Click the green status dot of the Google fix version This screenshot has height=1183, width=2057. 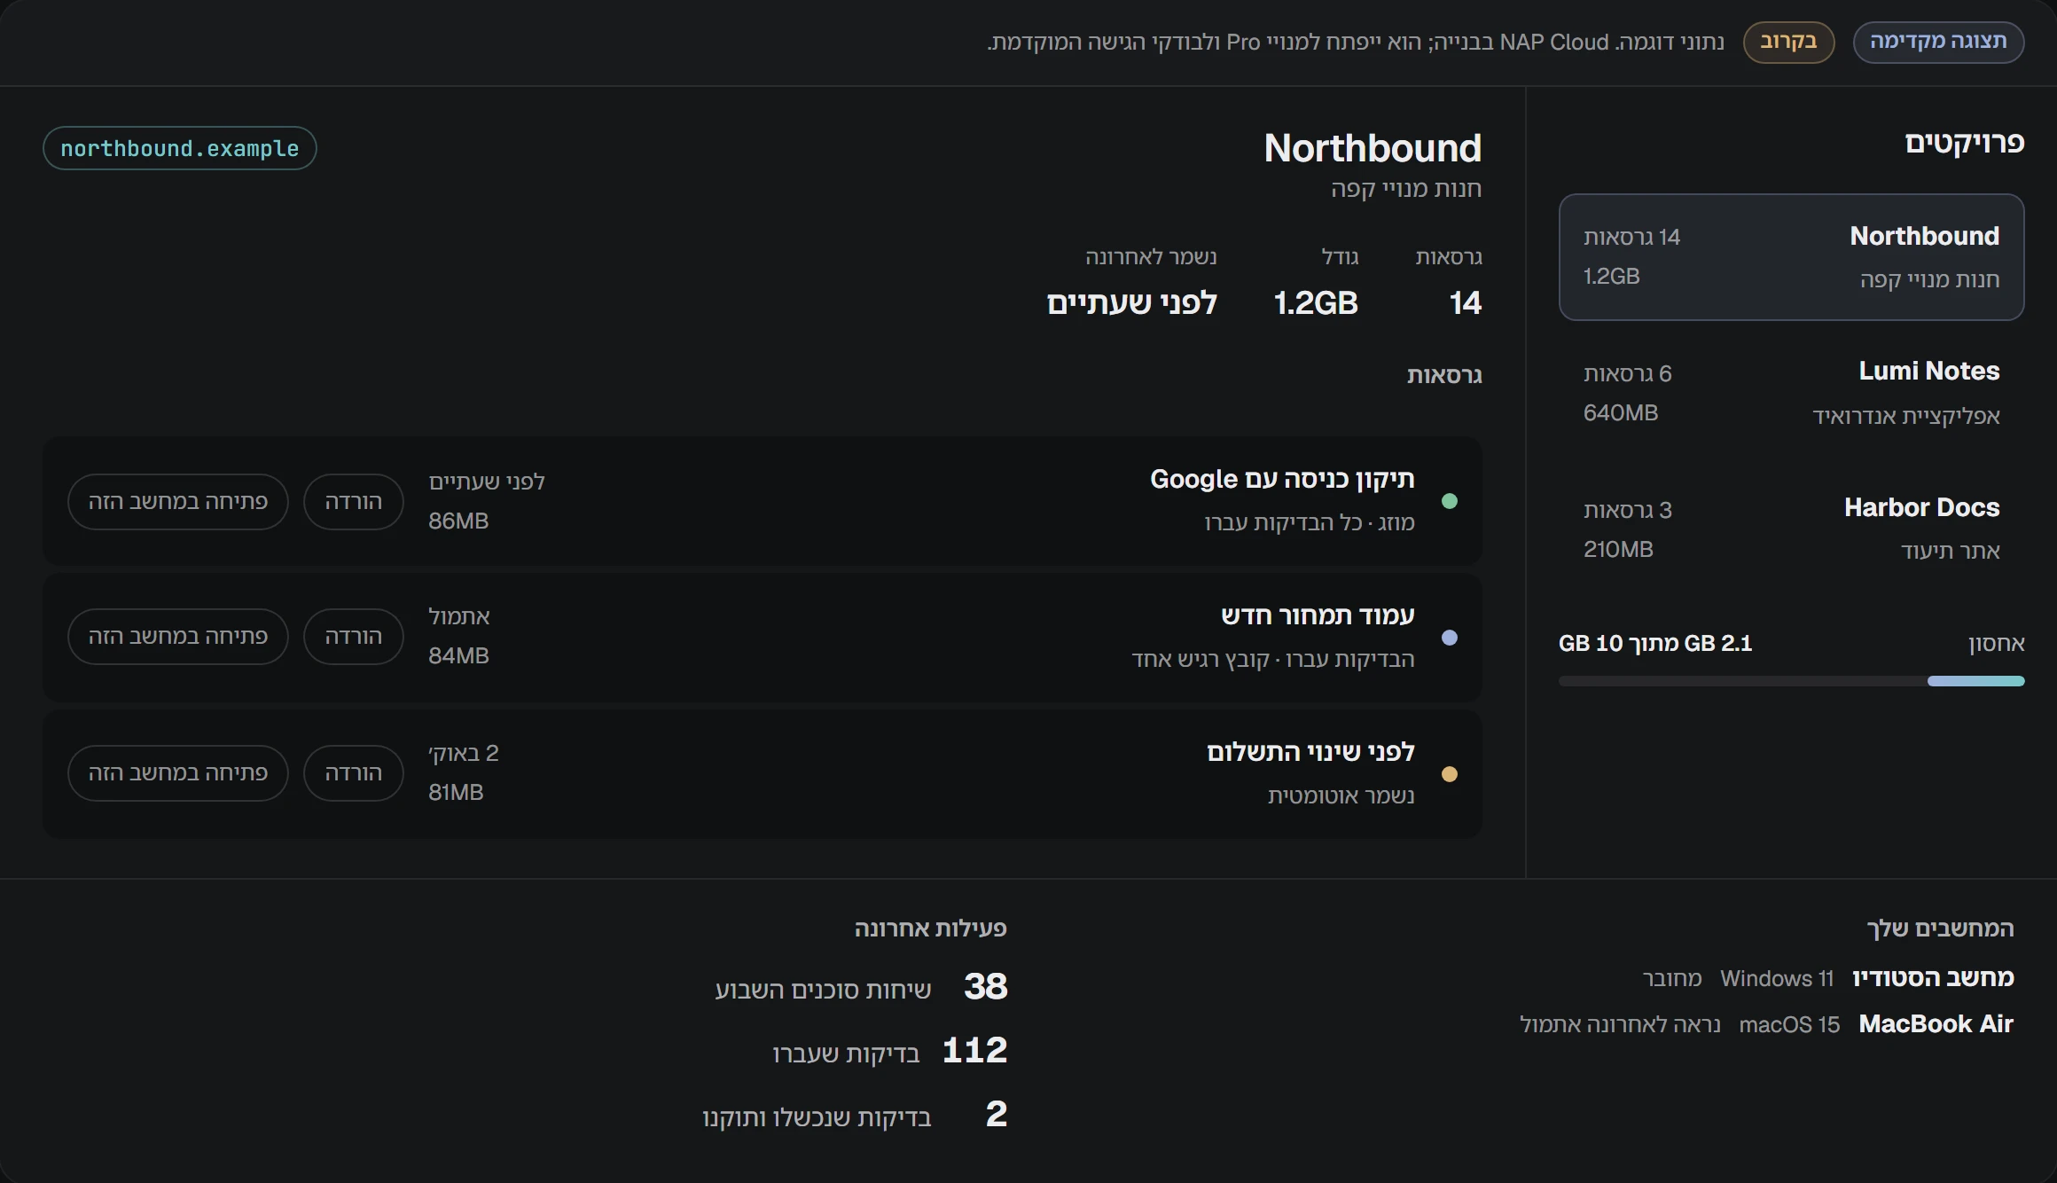click(x=1450, y=501)
